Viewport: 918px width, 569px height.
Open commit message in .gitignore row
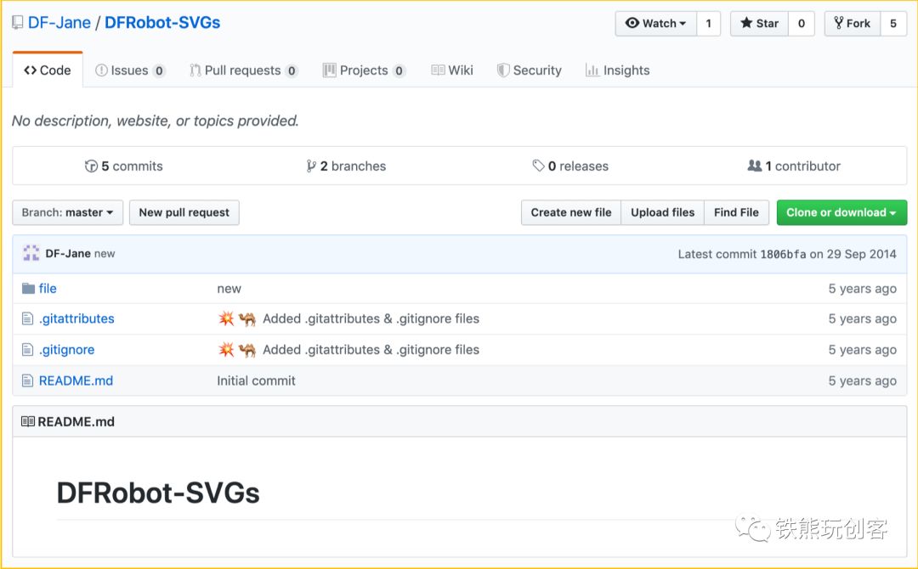point(371,350)
